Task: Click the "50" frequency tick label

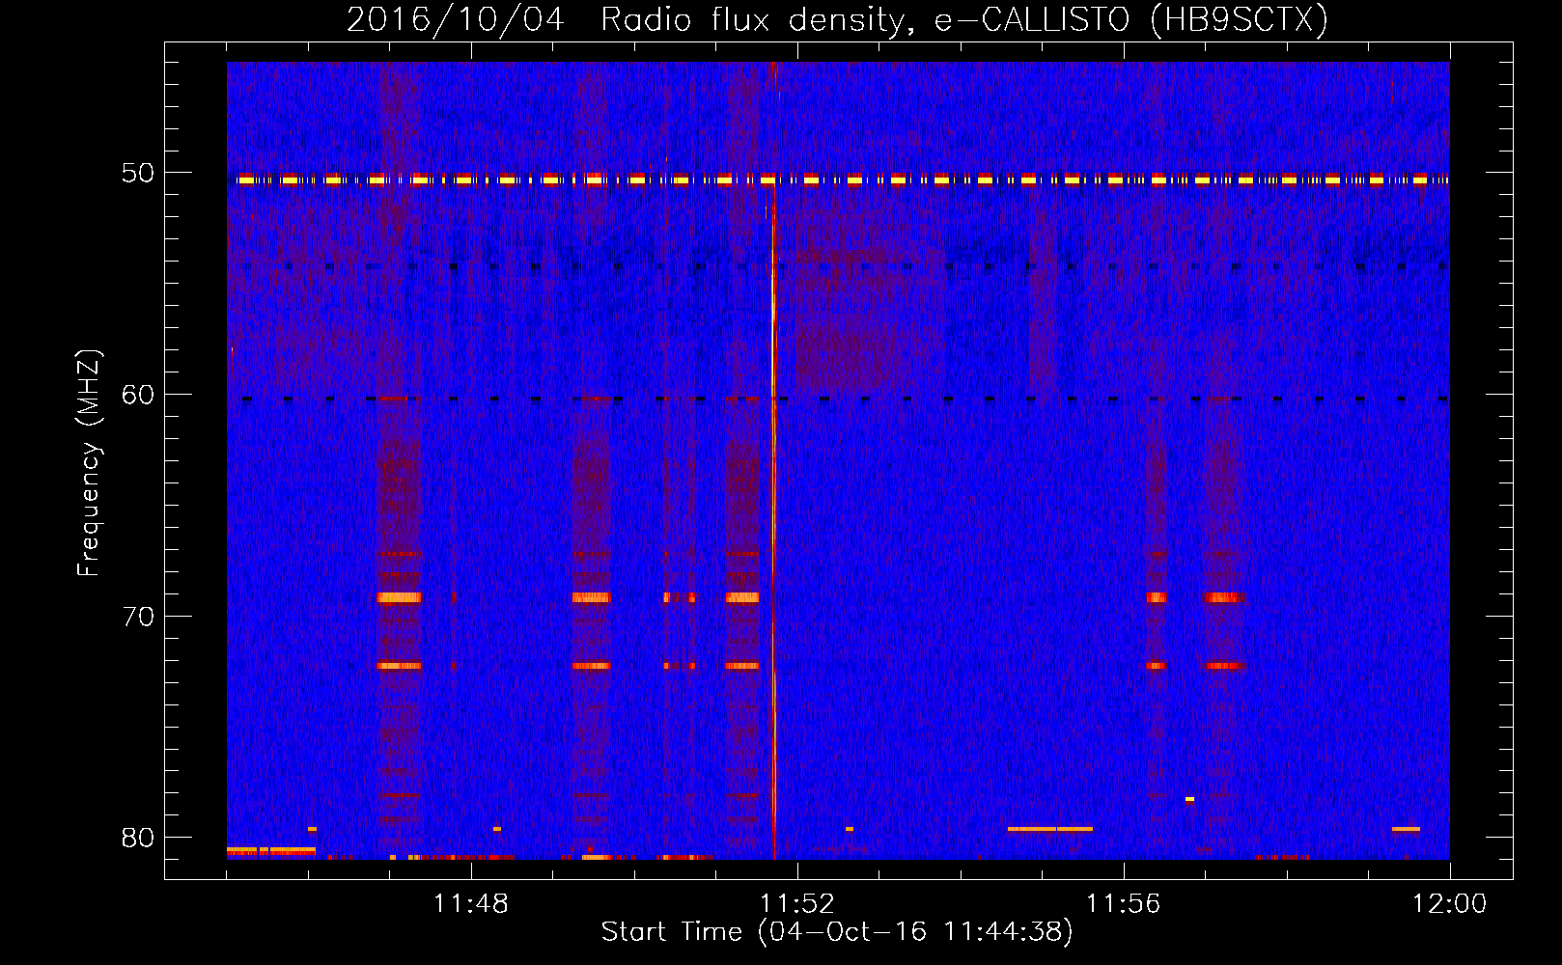Action: pyautogui.click(x=138, y=174)
